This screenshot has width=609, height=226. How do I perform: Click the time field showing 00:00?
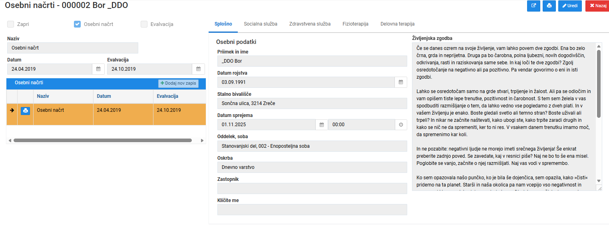click(362, 125)
